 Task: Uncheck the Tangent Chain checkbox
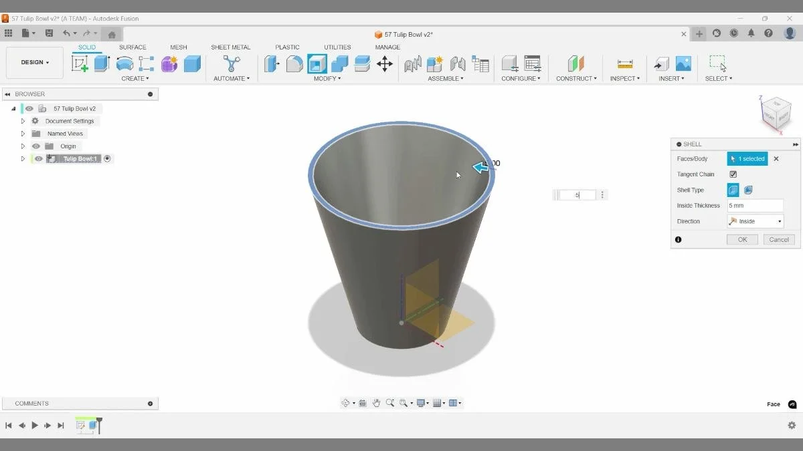[x=733, y=174]
